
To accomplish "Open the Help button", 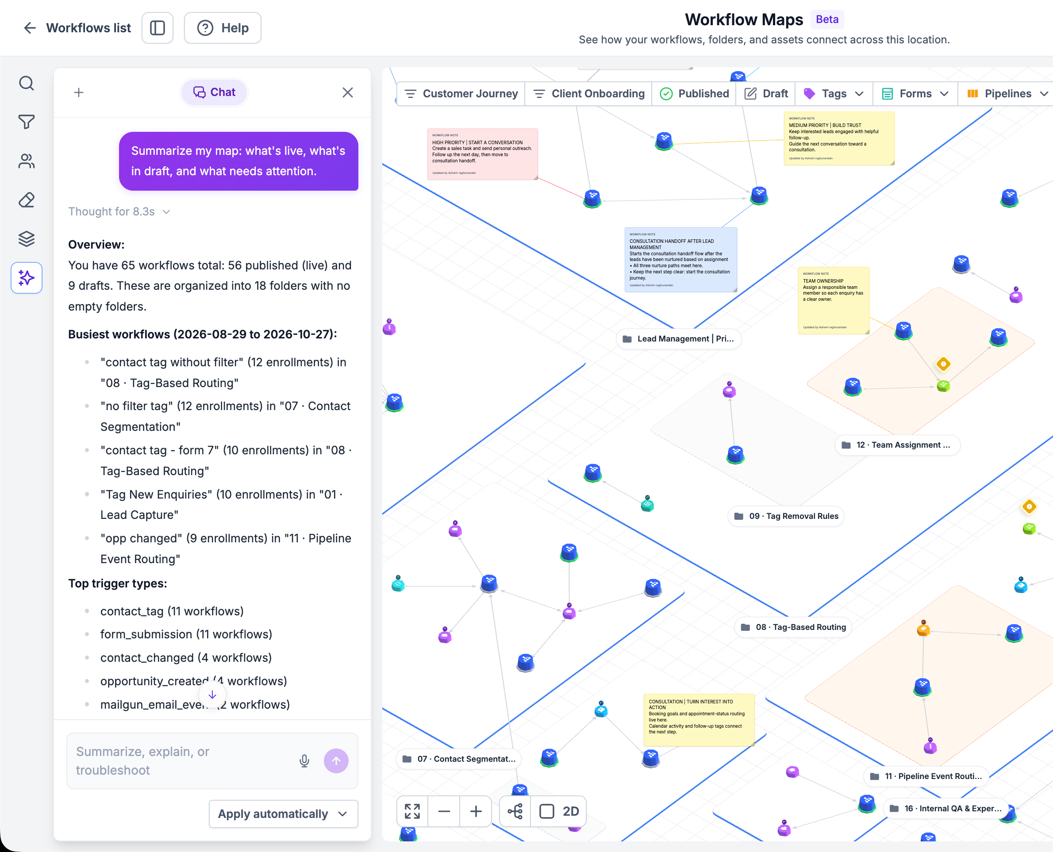I will coord(223,28).
